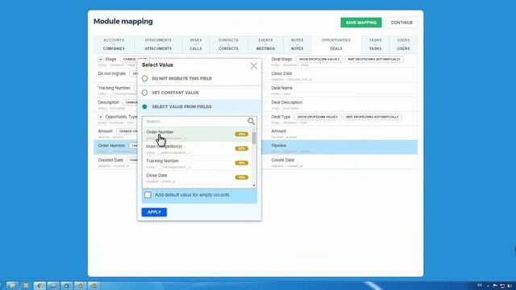Close the Select Value dialog
516x290 pixels.
[254, 66]
